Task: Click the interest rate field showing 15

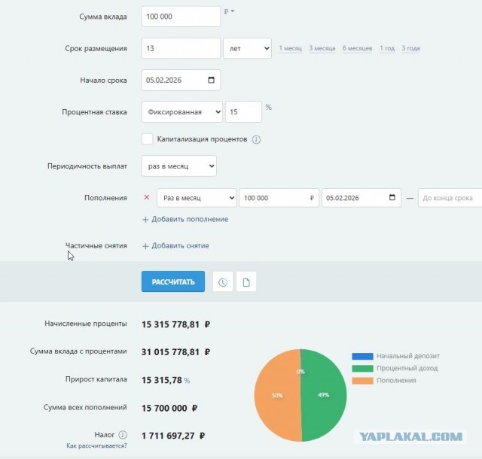Action: pyautogui.click(x=243, y=112)
